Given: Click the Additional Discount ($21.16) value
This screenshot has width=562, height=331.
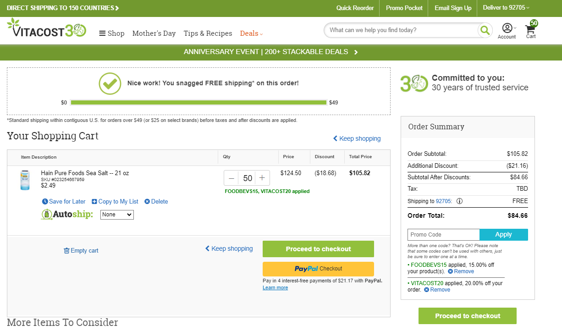Looking at the screenshot, I should (x=517, y=165).
